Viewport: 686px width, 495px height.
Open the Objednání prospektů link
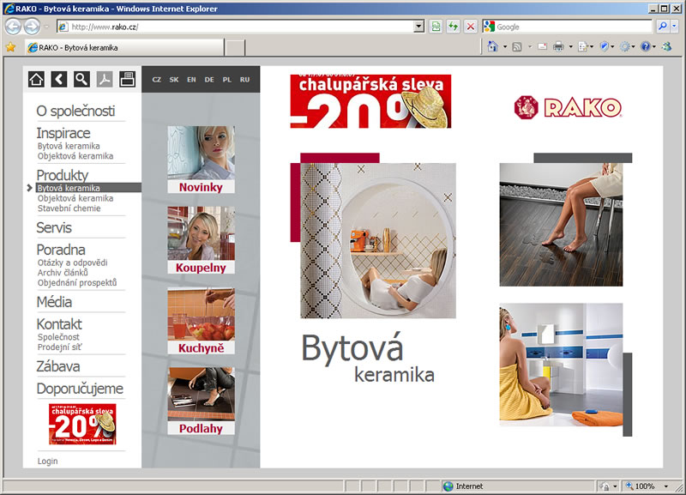(x=77, y=282)
